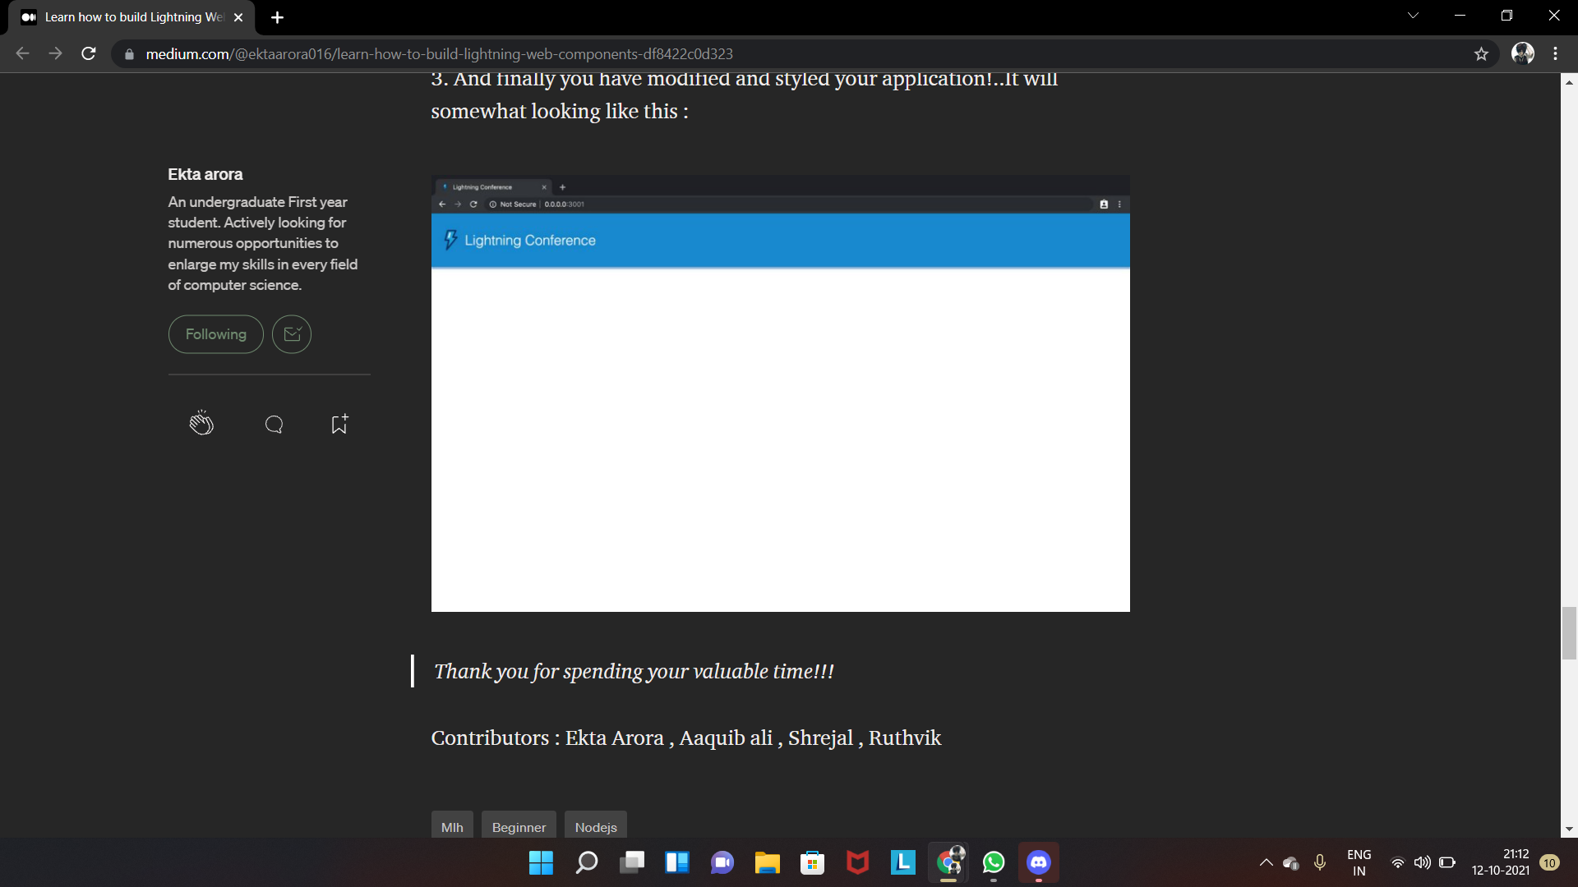1578x887 pixels.
Task: Click Ekta arora author name
Action: point(205,174)
